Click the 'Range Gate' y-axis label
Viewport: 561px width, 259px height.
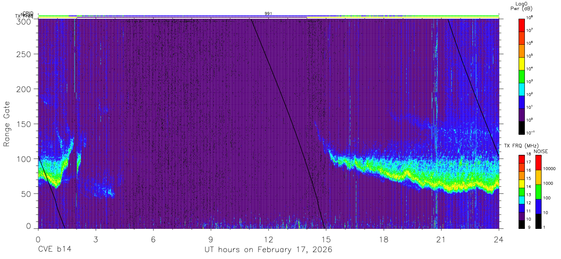click(7, 124)
